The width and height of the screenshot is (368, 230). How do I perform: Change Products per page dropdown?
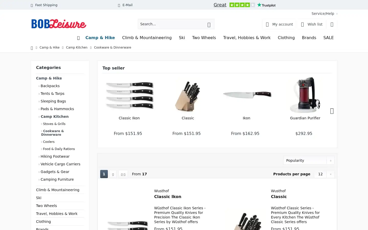tap(324, 174)
